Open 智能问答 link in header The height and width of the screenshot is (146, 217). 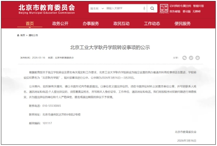(198, 6)
